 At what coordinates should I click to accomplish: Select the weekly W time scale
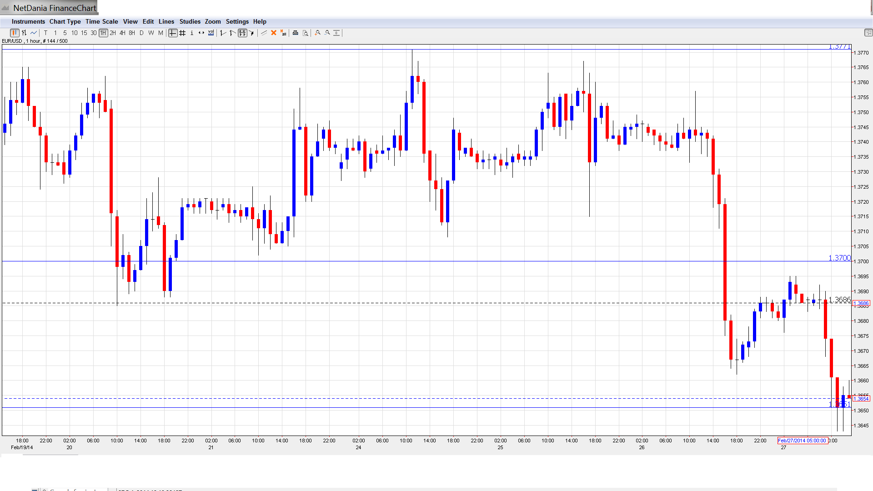tap(151, 33)
